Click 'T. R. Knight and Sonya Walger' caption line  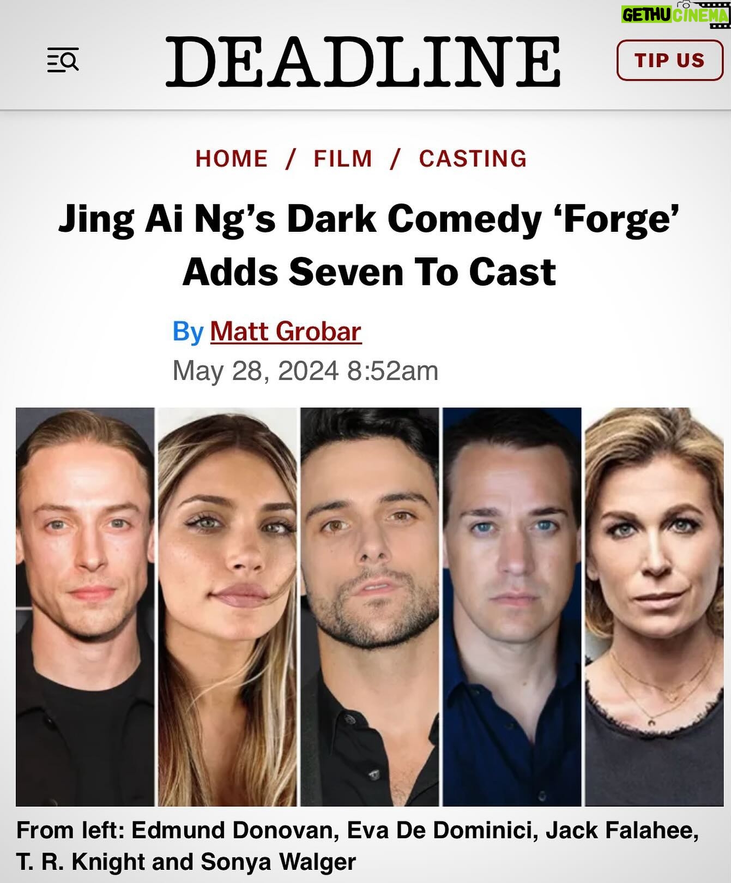pyautogui.click(x=186, y=862)
